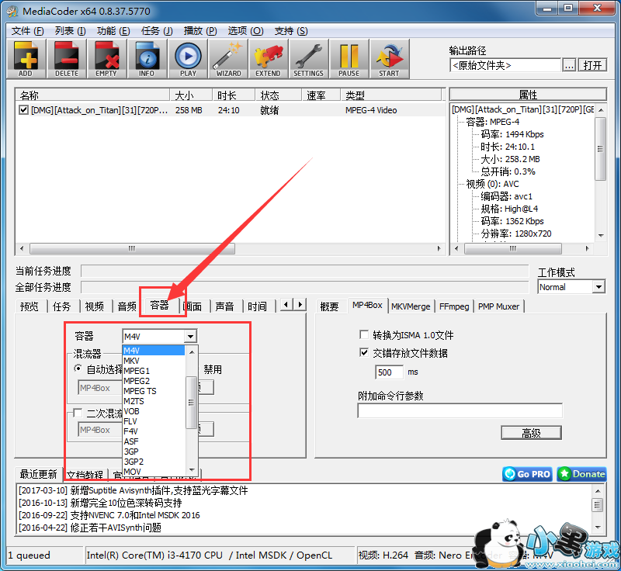This screenshot has height=571, width=621.
Task: Choose VOB from container list
Action: click(x=154, y=411)
